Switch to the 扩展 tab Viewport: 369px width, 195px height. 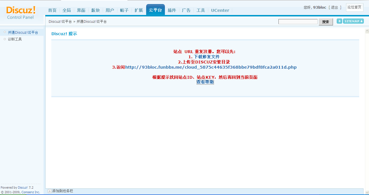click(x=139, y=10)
